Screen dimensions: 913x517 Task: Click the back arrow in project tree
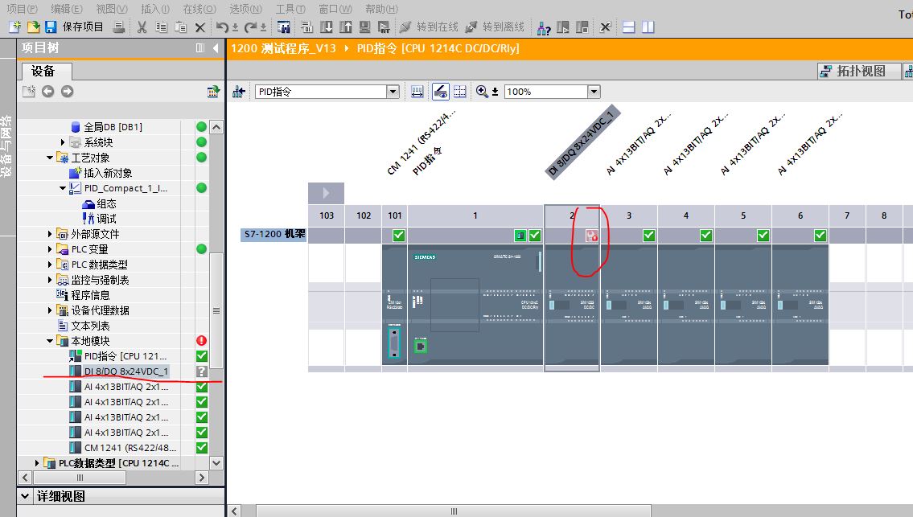47,92
